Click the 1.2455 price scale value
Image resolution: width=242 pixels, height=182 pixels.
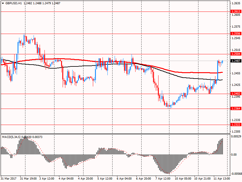236,73
